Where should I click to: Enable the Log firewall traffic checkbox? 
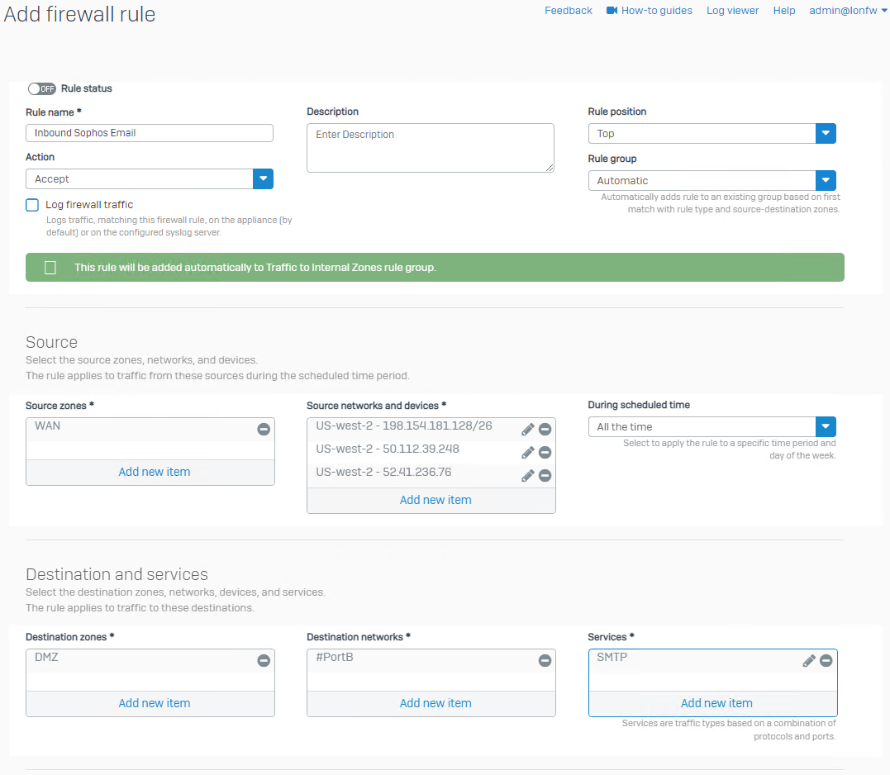click(x=32, y=205)
